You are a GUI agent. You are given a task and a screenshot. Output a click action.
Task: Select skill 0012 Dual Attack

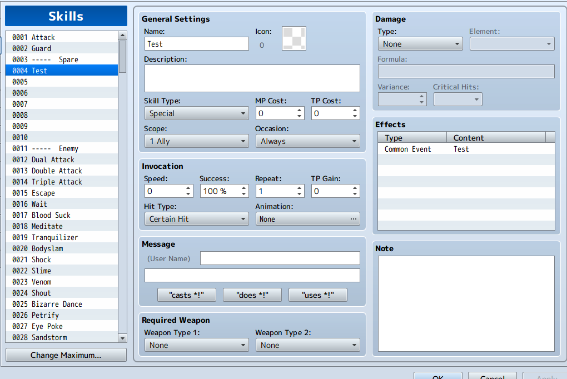coord(62,159)
